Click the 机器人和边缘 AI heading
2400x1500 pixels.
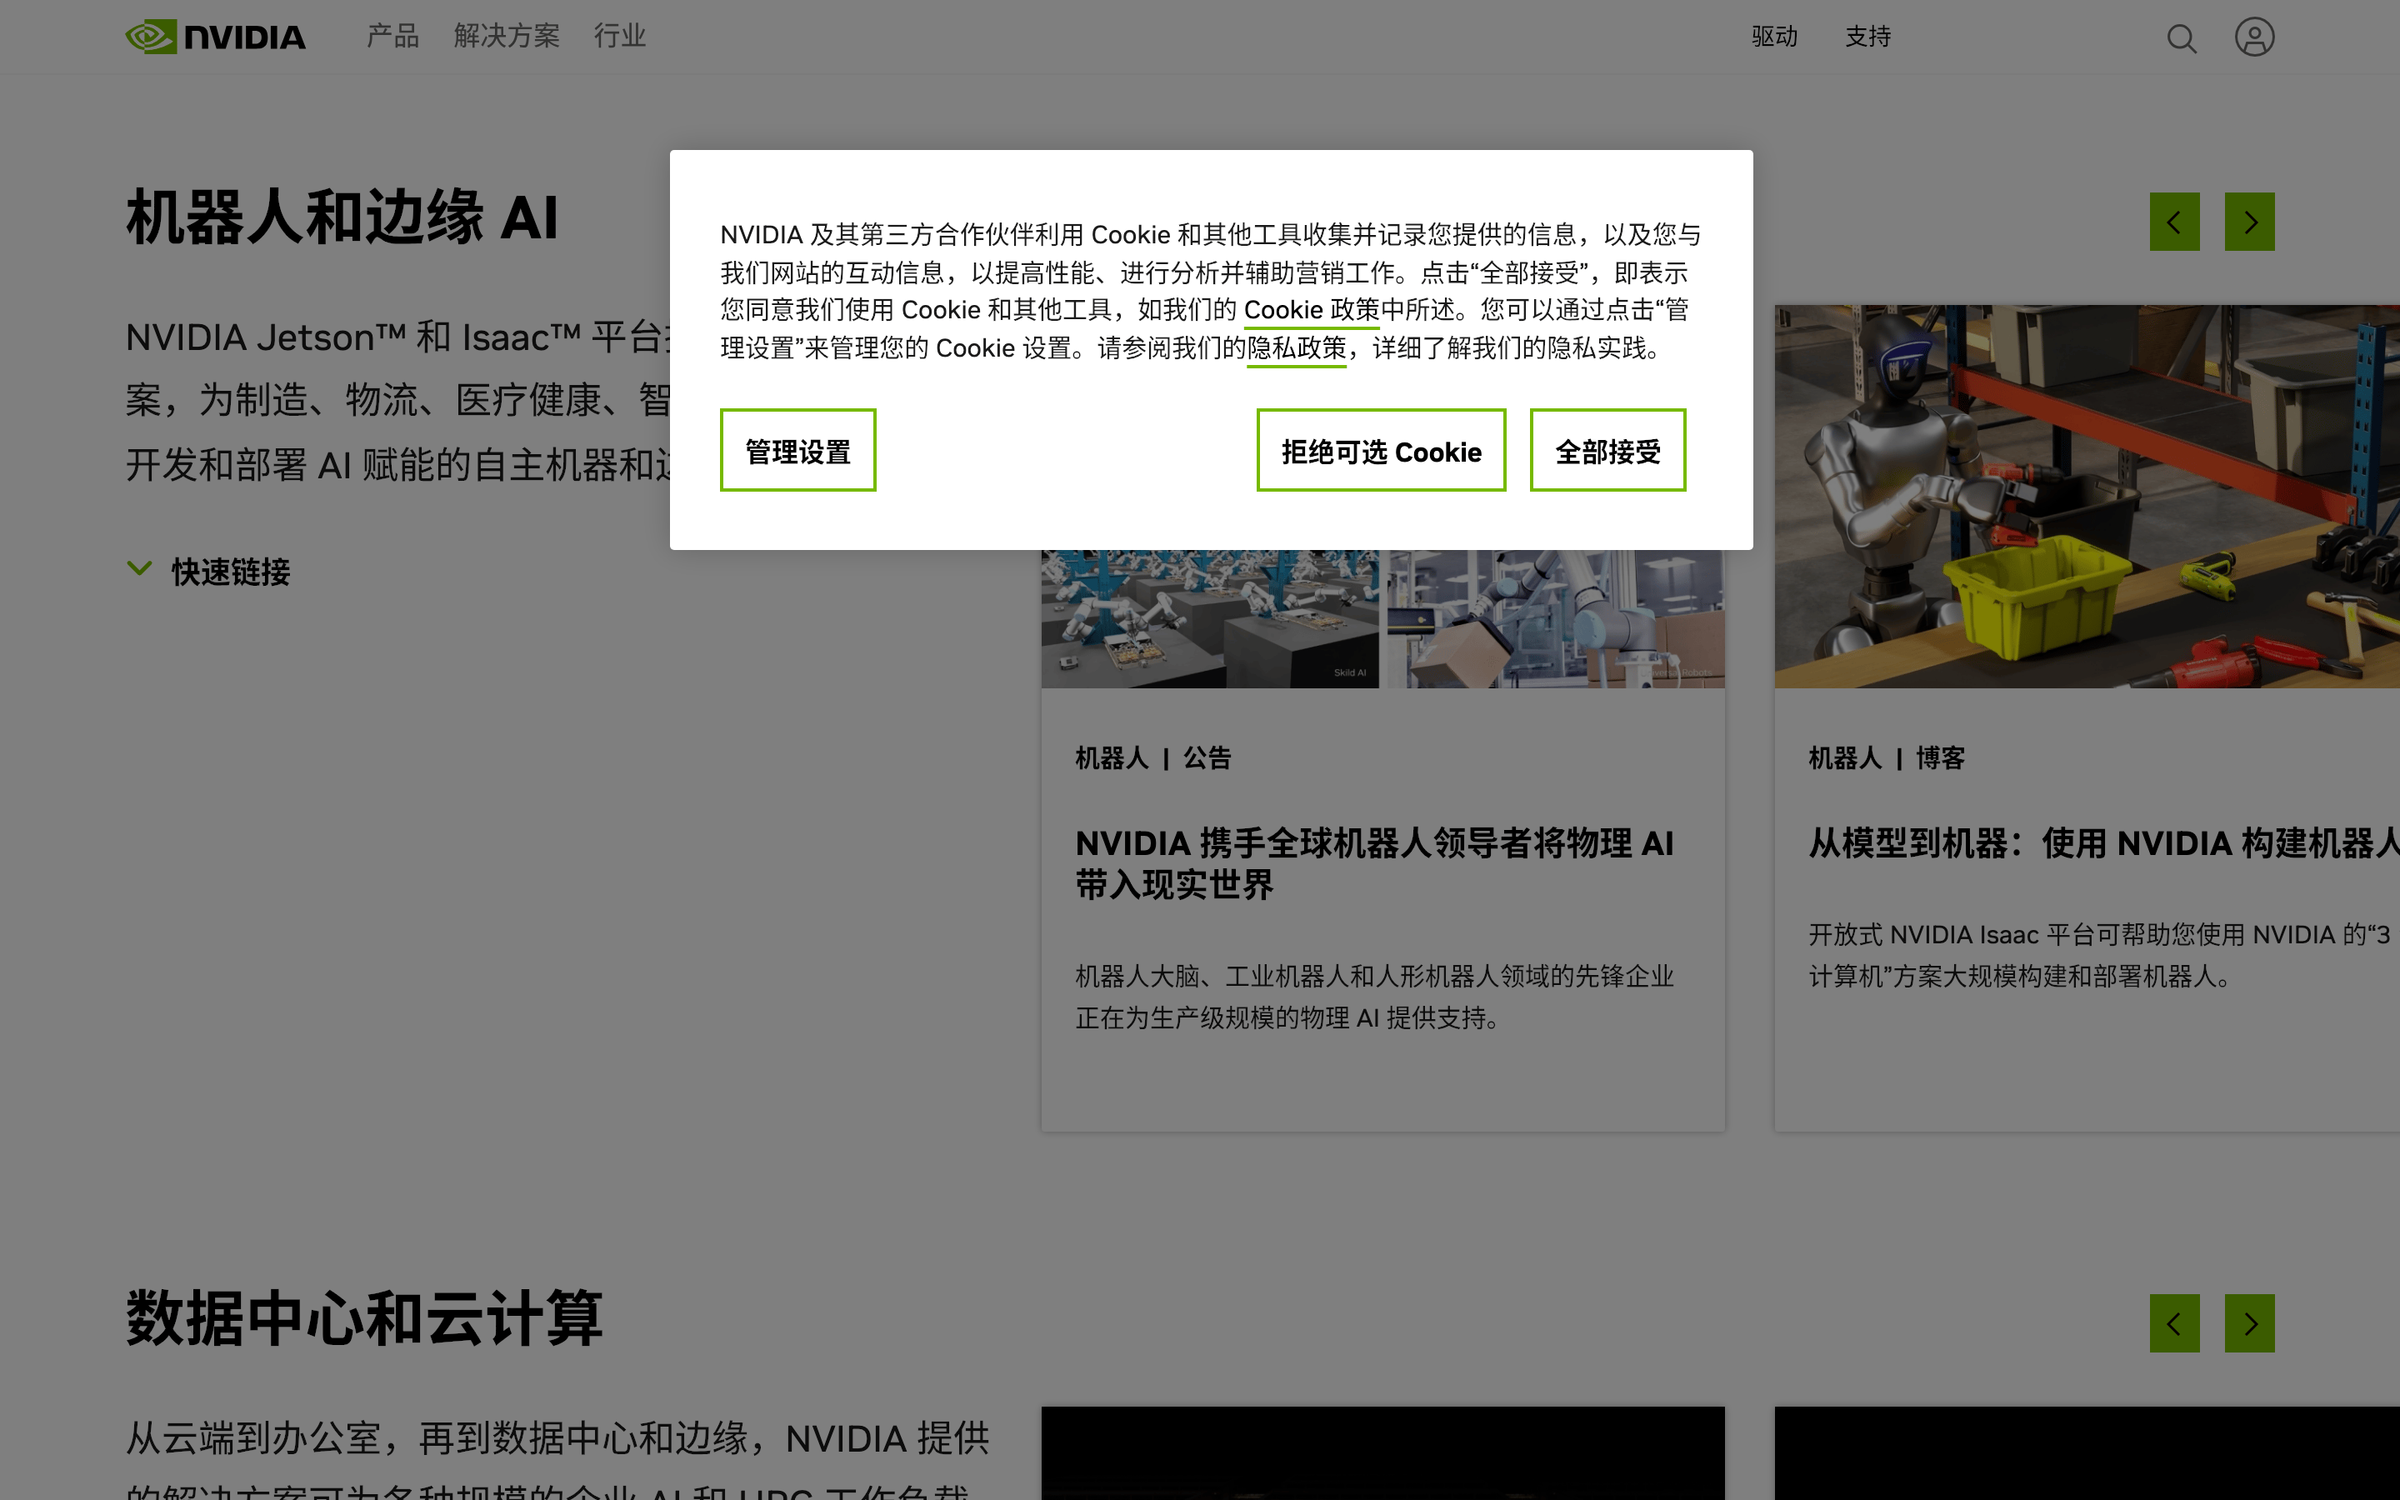[x=342, y=217]
